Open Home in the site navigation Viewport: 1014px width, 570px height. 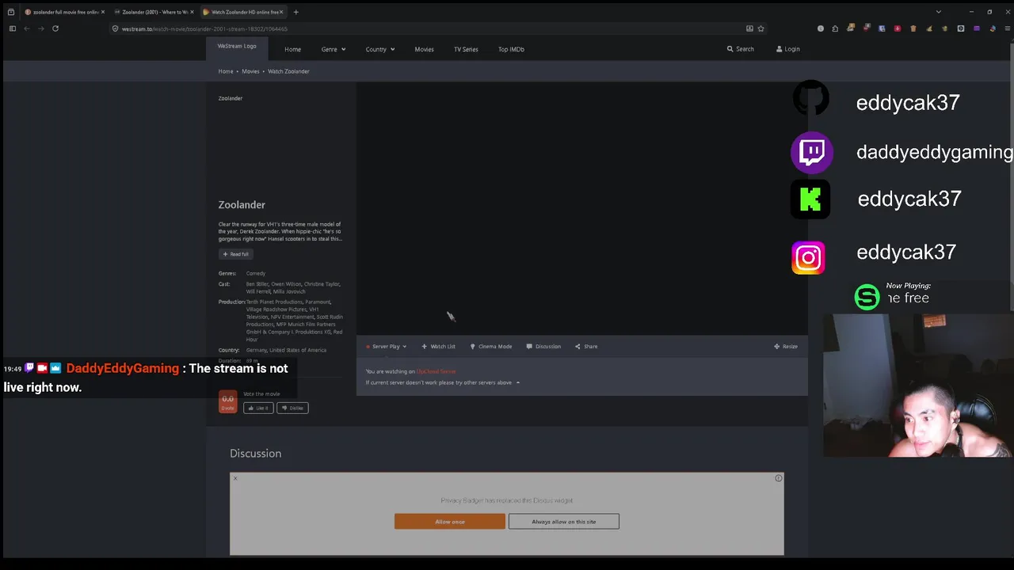click(292, 49)
